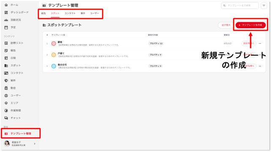Open settings for the 集合住宅 template

(249, 66)
